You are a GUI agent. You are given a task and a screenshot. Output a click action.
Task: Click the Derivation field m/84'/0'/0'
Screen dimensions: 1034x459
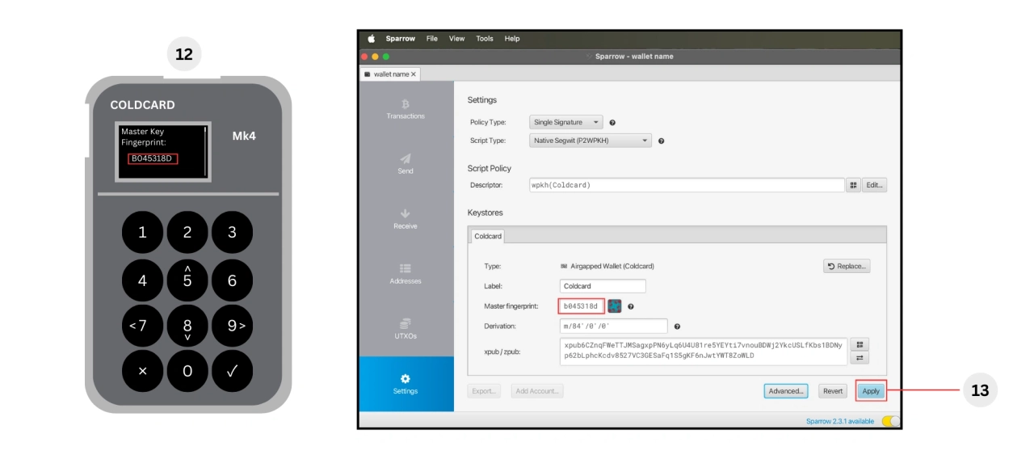click(613, 326)
